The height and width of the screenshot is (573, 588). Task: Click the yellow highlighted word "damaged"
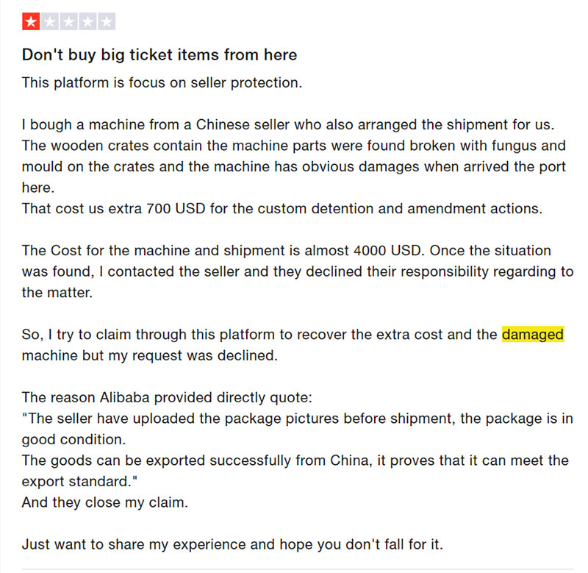click(533, 335)
